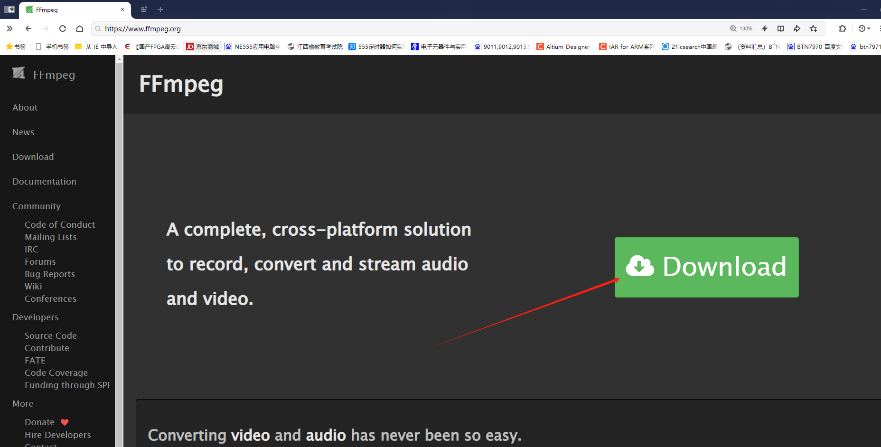Open the Wiki sidebar link
881x447 pixels.
click(33, 286)
